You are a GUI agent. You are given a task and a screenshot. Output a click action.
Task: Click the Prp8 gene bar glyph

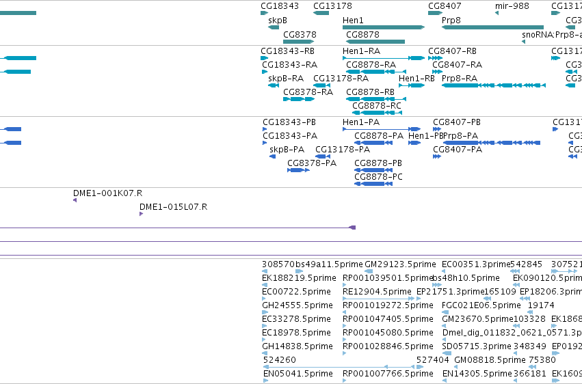[492, 27]
